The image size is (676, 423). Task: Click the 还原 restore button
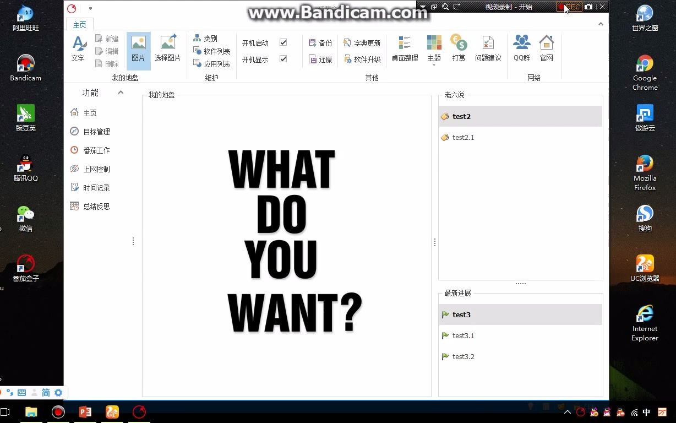coord(320,59)
